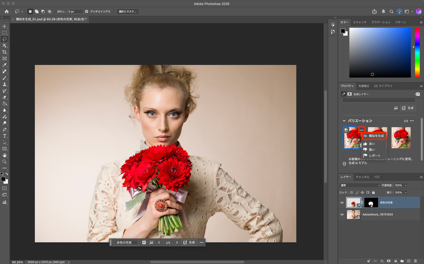Open the Share icon in the top bar
424x264 pixels.
375,12
